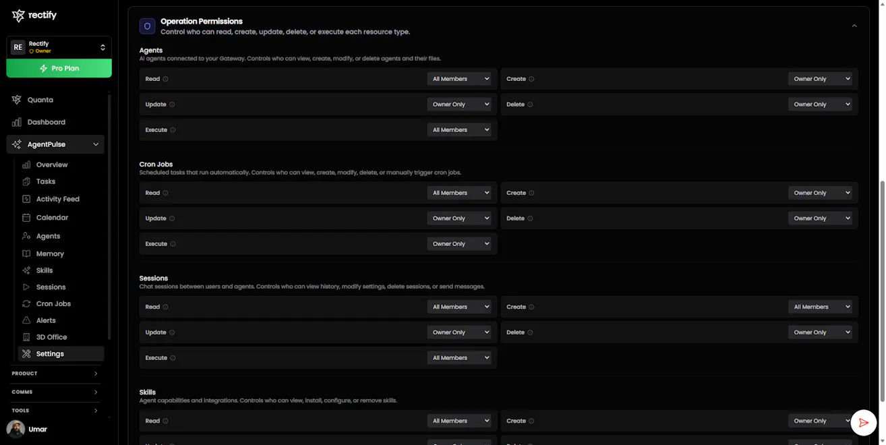Open the Agents Execute permission dropdown

(459, 130)
